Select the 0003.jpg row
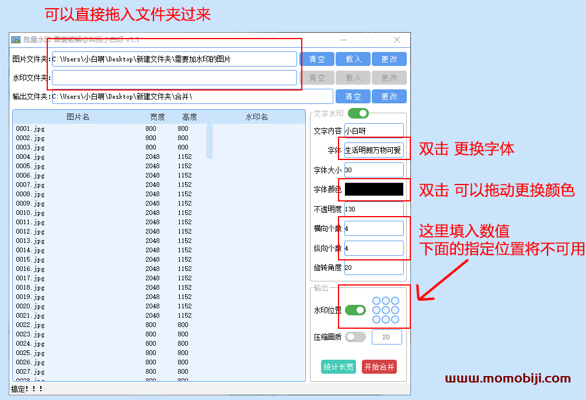 pos(110,147)
